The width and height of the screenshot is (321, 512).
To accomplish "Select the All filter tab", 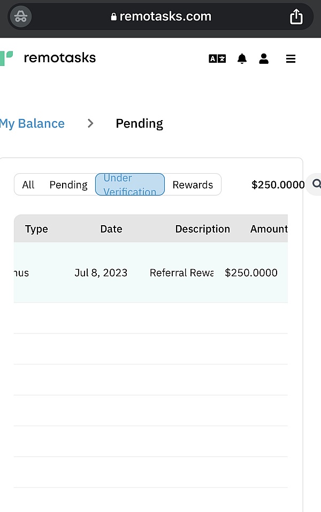I will [28, 185].
